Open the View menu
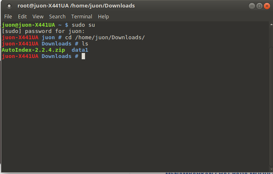This screenshot has width=273, height=174. coord(38,17)
